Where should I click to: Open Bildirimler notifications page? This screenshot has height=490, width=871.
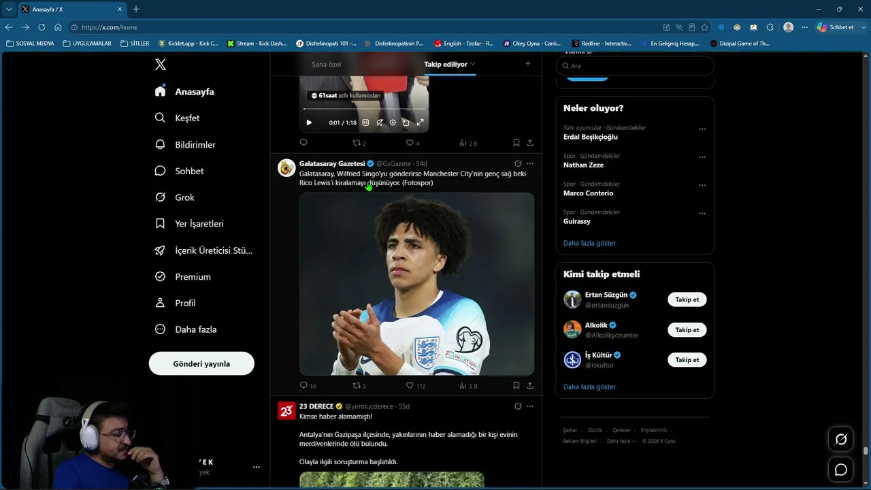(x=185, y=144)
